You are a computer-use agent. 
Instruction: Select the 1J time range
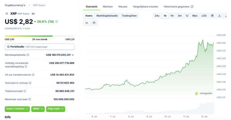(x=187, y=16)
